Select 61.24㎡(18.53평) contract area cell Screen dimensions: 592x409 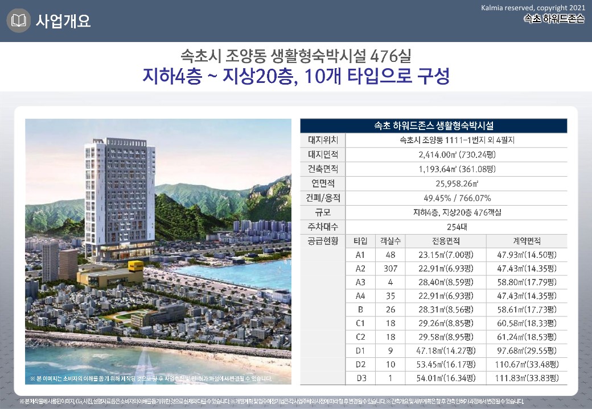pos(527,337)
